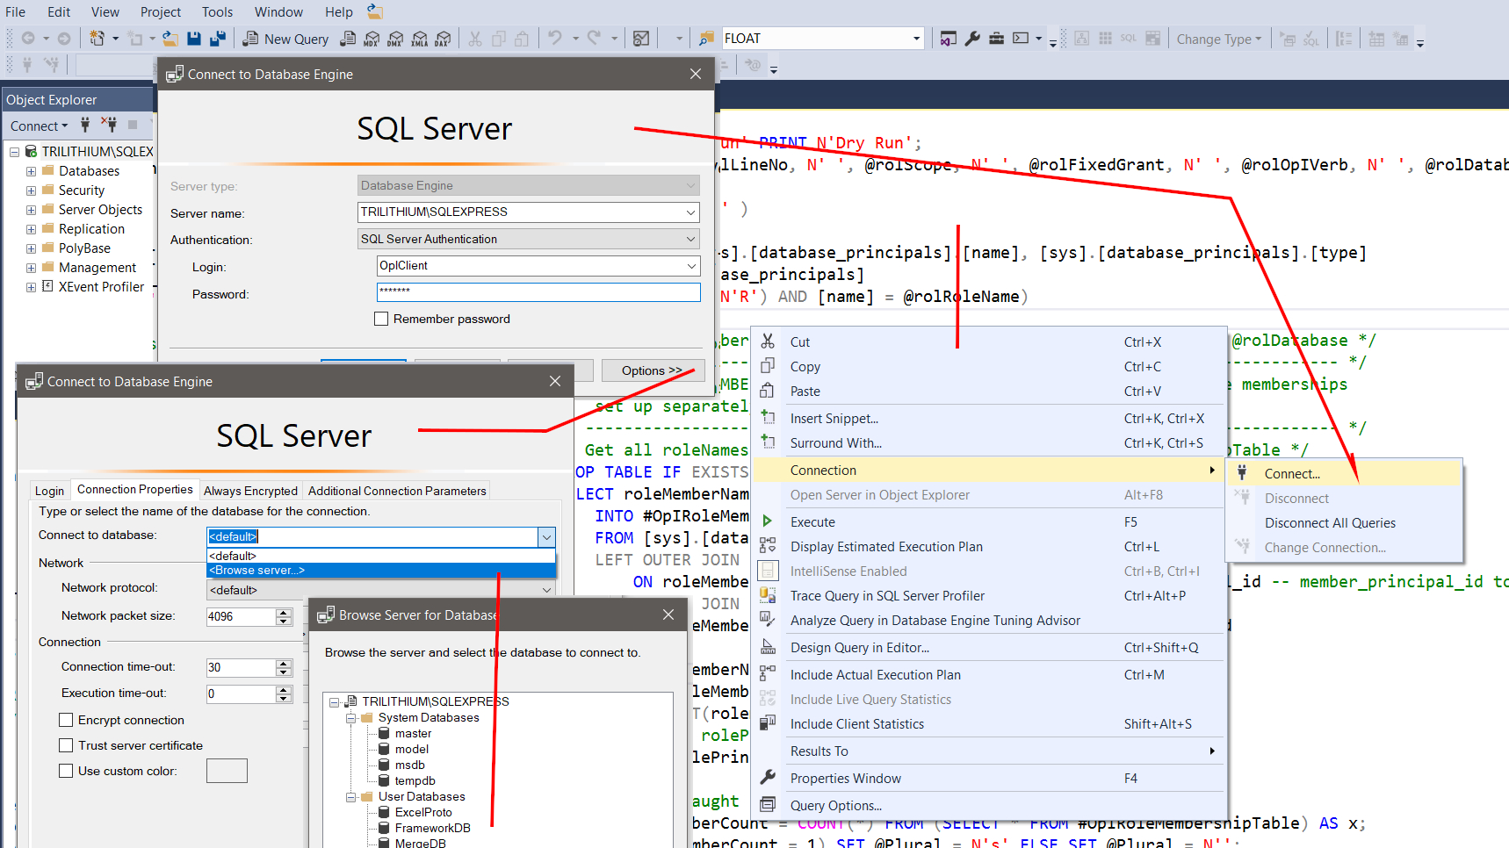
Task: Click the Options >> button
Action: pyautogui.click(x=653, y=370)
